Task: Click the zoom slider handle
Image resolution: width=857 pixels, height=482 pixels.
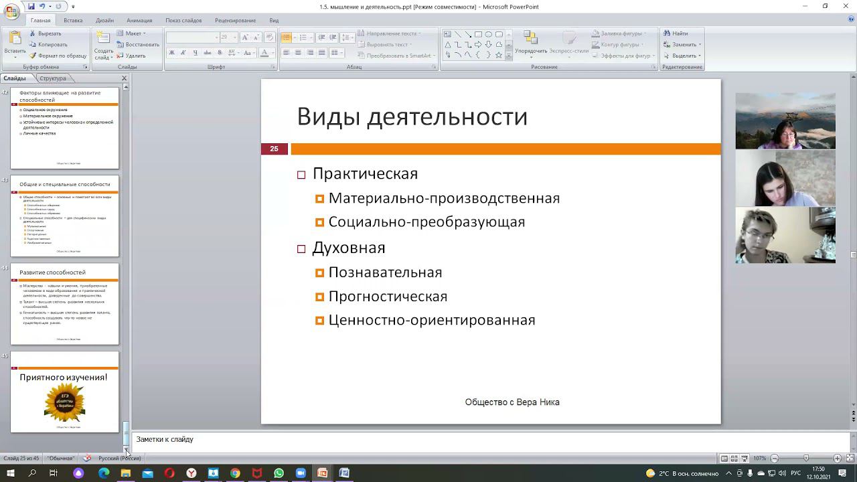Action: tap(805, 458)
